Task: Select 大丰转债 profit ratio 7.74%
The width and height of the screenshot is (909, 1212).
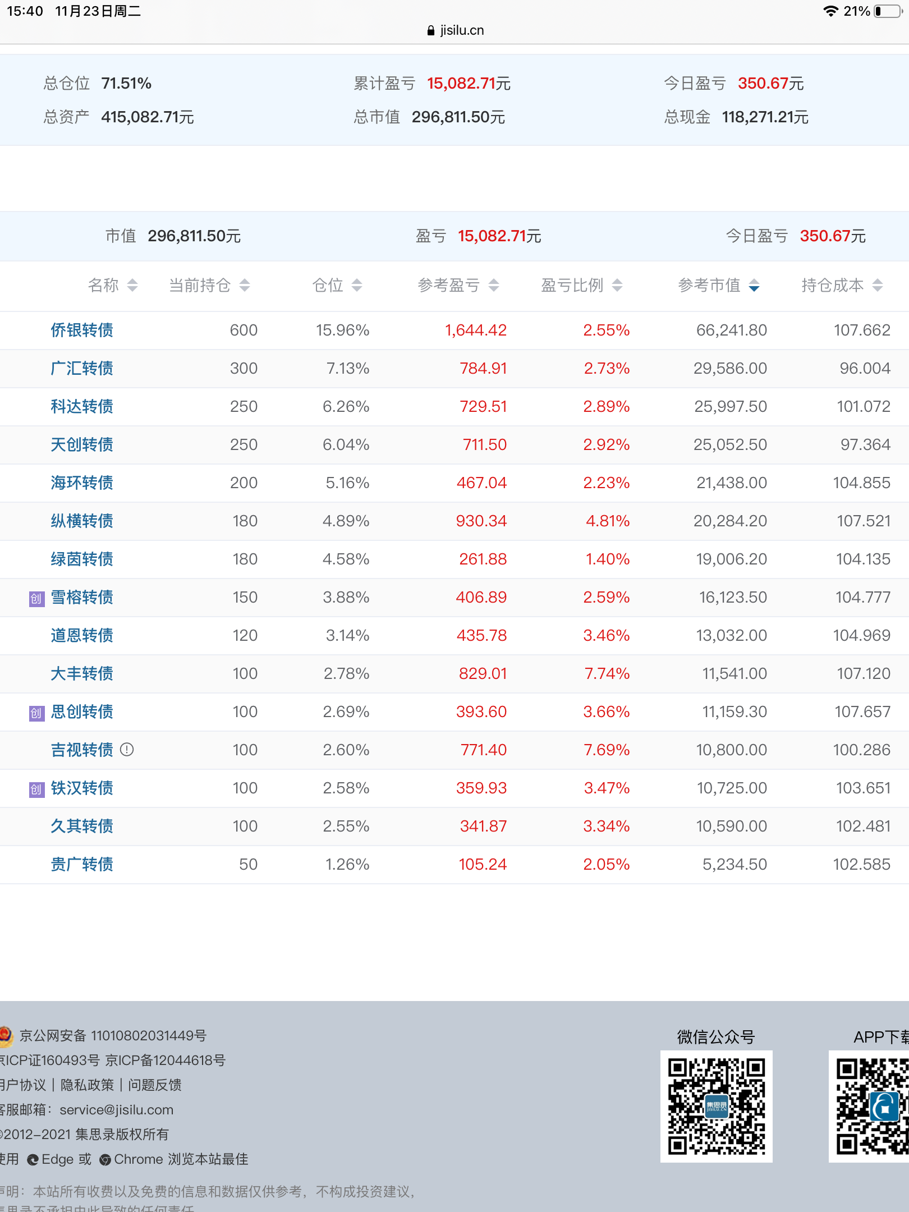Action: point(607,673)
